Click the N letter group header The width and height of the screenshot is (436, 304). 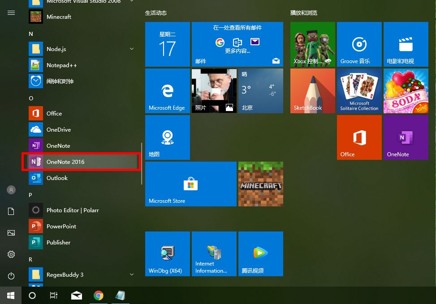click(x=31, y=34)
